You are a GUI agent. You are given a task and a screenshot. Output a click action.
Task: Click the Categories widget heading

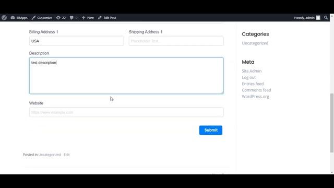(x=255, y=34)
